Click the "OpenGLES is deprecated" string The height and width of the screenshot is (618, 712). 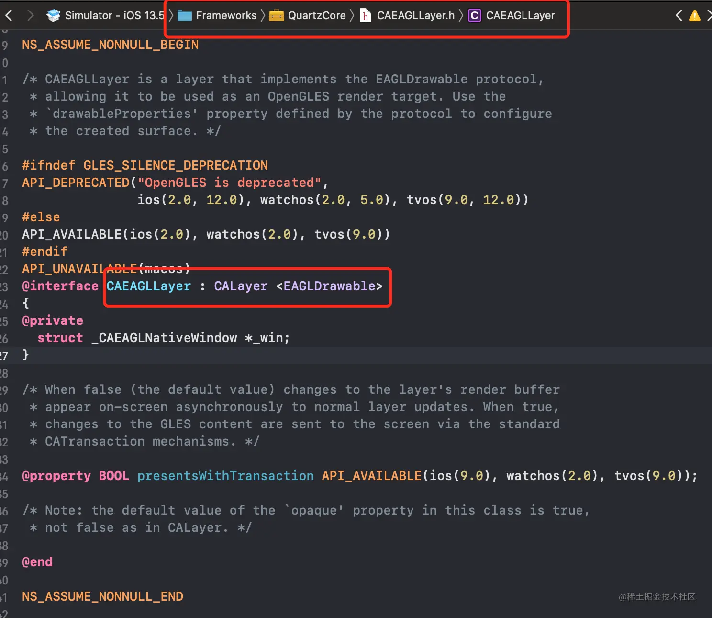pos(229,183)
